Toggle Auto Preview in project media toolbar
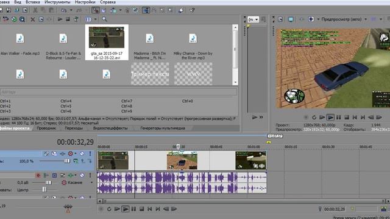 coord(76,19)
